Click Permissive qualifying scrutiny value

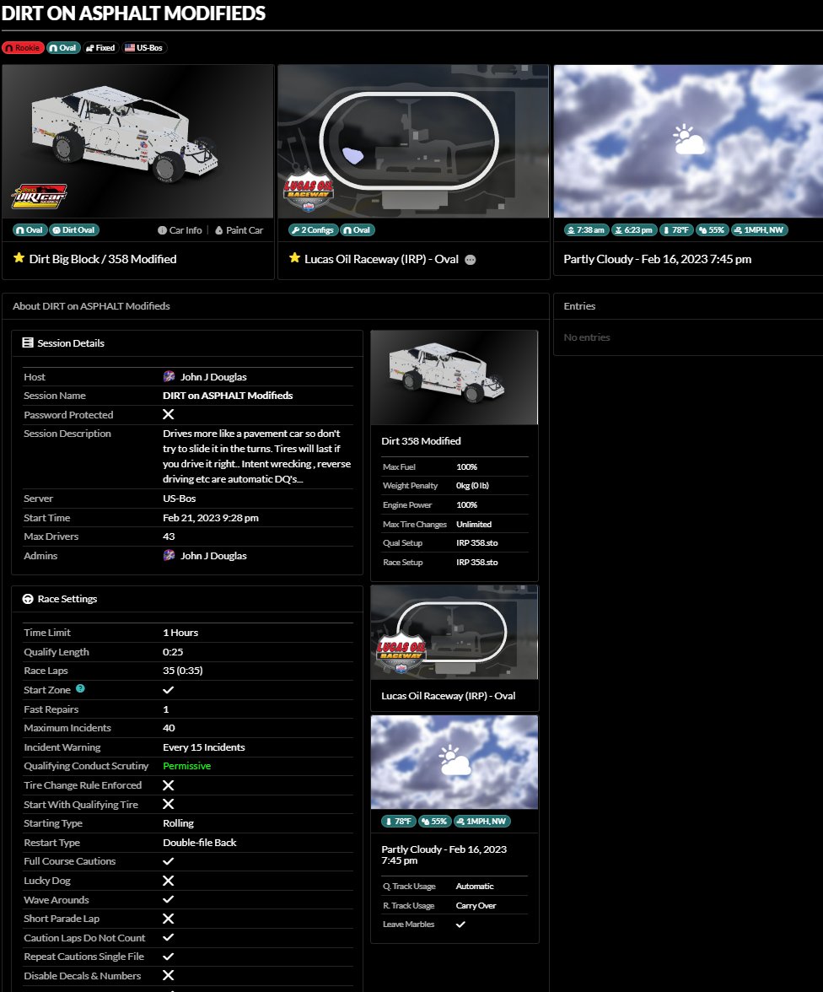tap(186, 766)
